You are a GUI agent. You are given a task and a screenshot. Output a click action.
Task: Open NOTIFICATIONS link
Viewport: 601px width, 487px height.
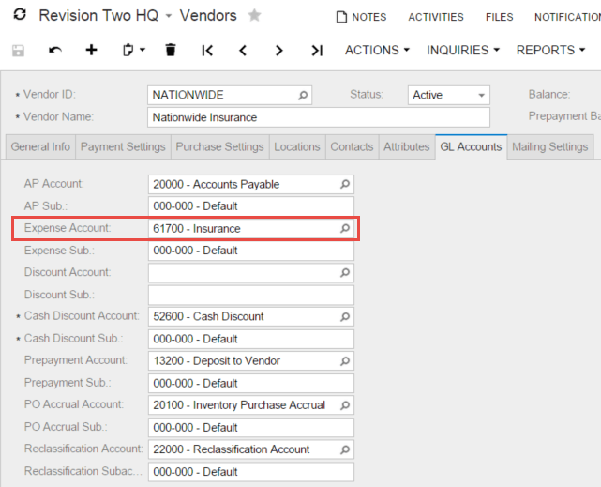click(567, 17)
